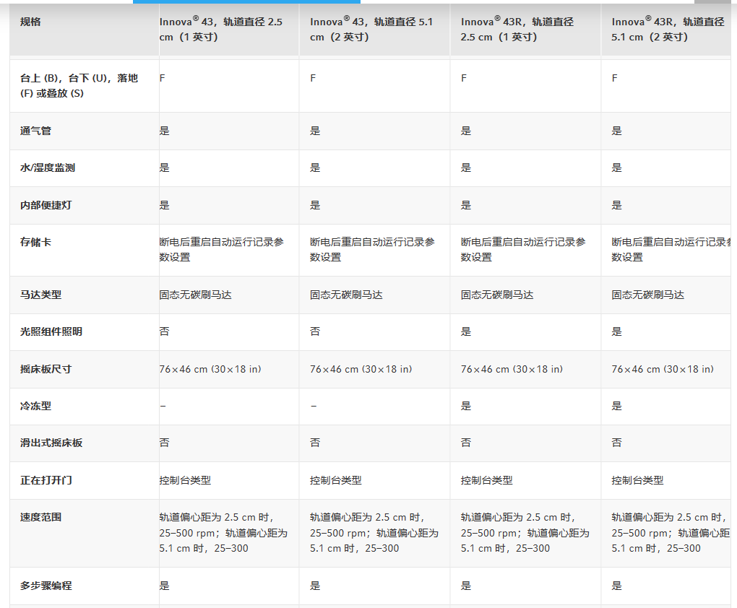Click row label '通气管'
Viewport: 737px width, 608px height.
tap(35, 131)
